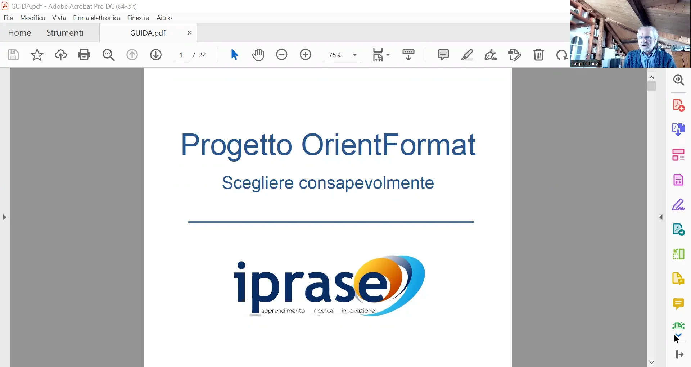691x367 pixels.
Task: Open the Add Comment sticky note tool
Action: (443, 55)
